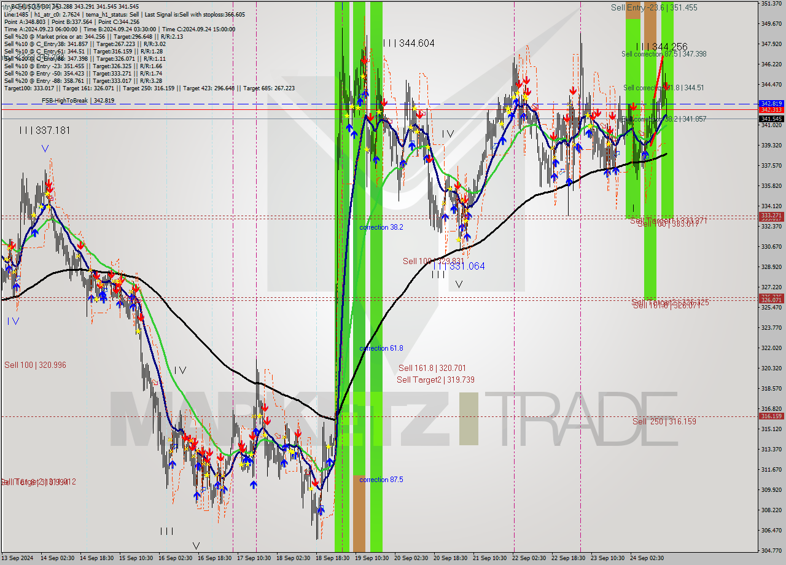Click the 'correction 87.5' blue label
Viewport: 786px width, 565px height.
click(x=381, y=480)
